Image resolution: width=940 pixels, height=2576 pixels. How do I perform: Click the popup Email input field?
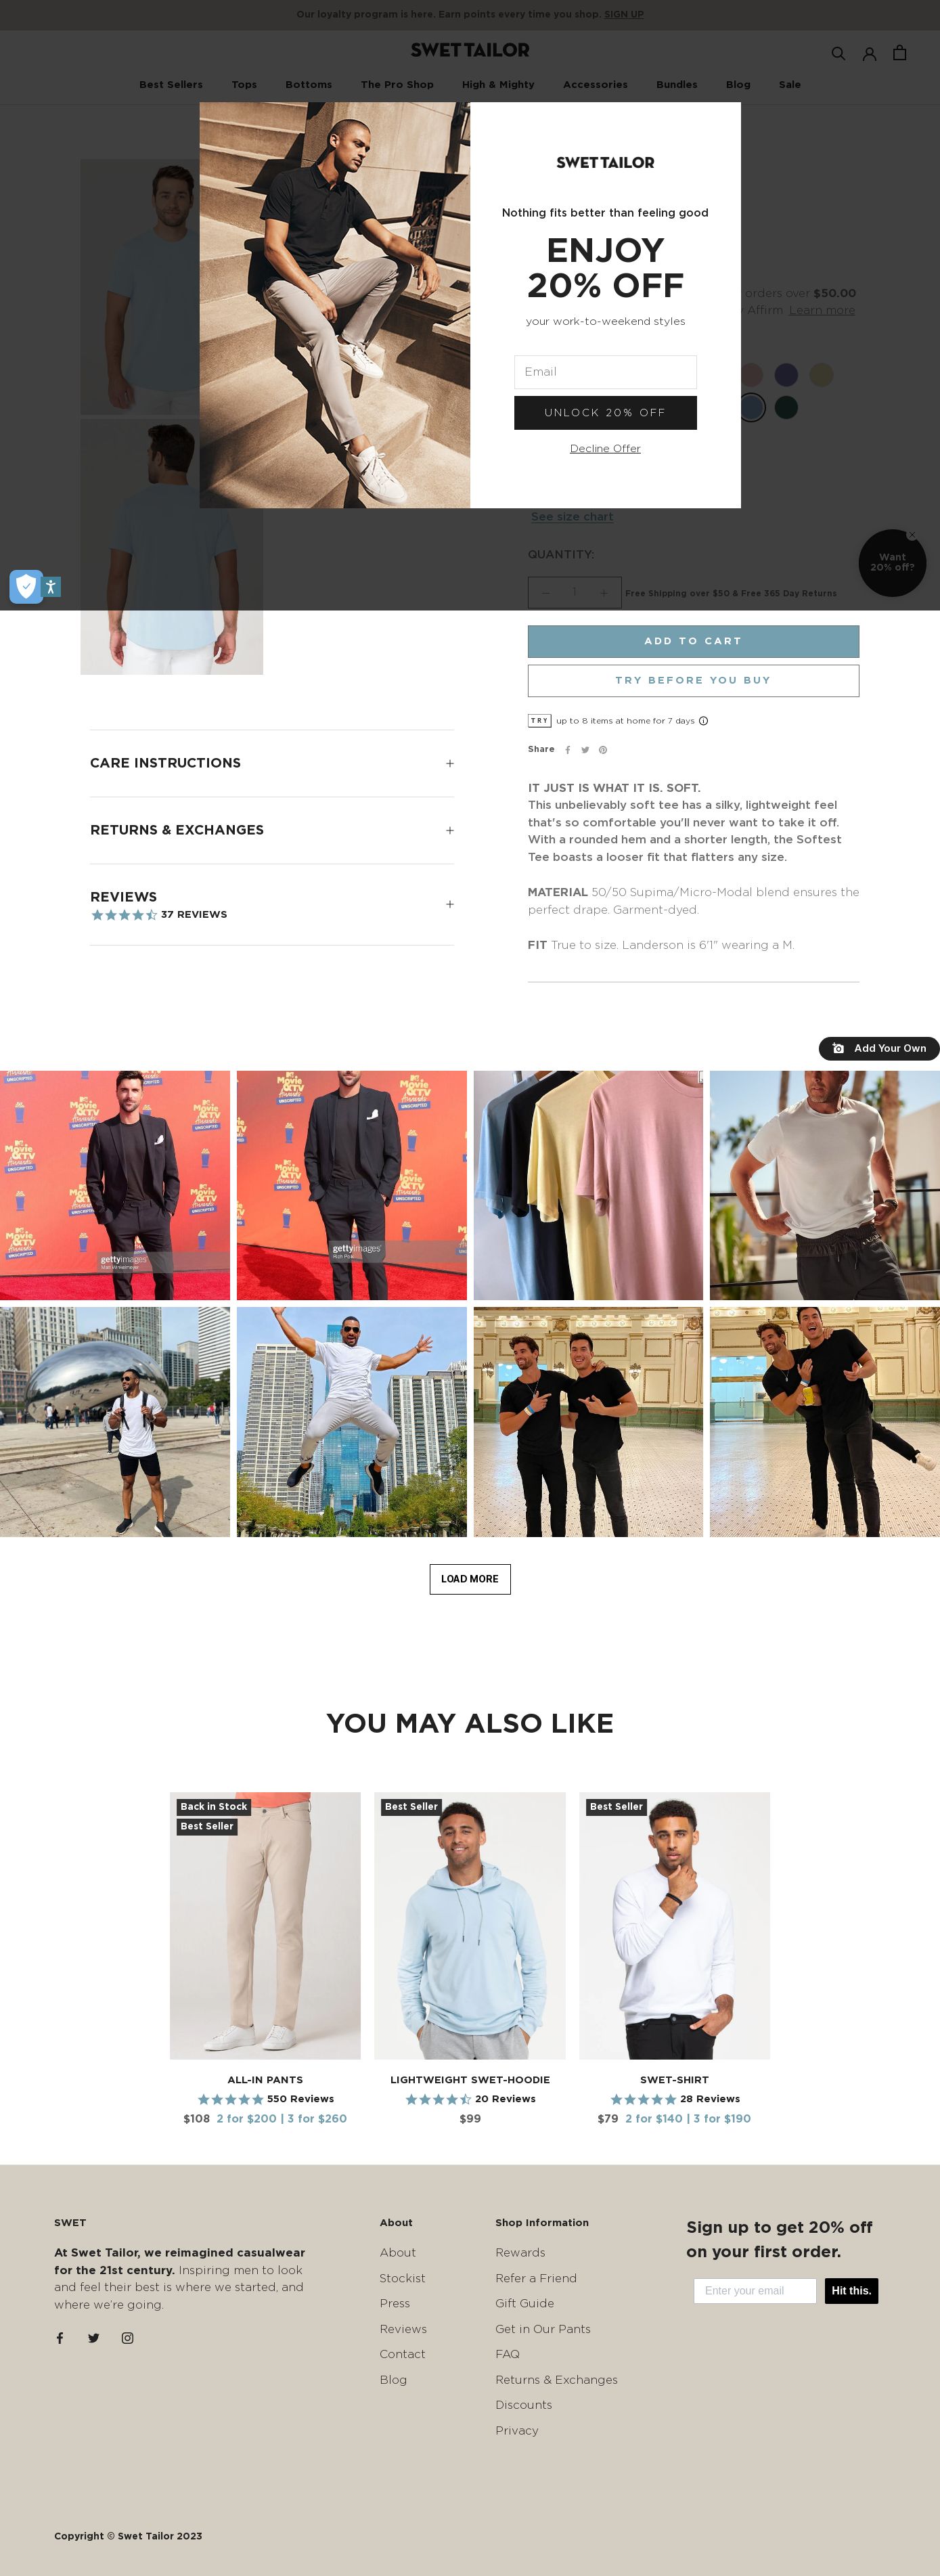tap(605, 372)
